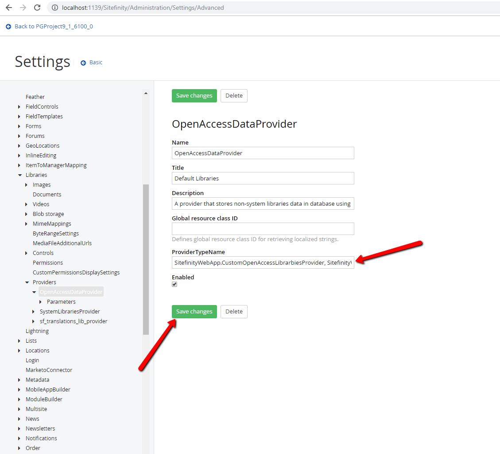Viewport: 500px width, 454px height.
Task: Open ByteRangeSettings in the tree
Action: 56,233
